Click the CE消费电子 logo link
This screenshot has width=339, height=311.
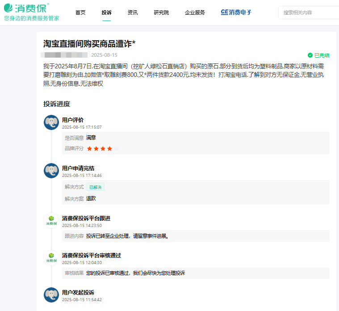click(x=236, y=13)
